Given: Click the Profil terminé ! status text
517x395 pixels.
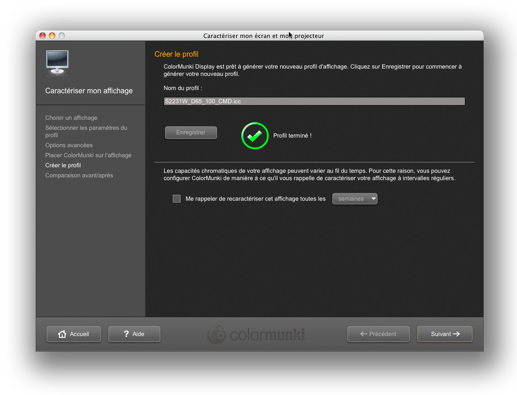Looking at the screenshot, I should coord(293,135).
